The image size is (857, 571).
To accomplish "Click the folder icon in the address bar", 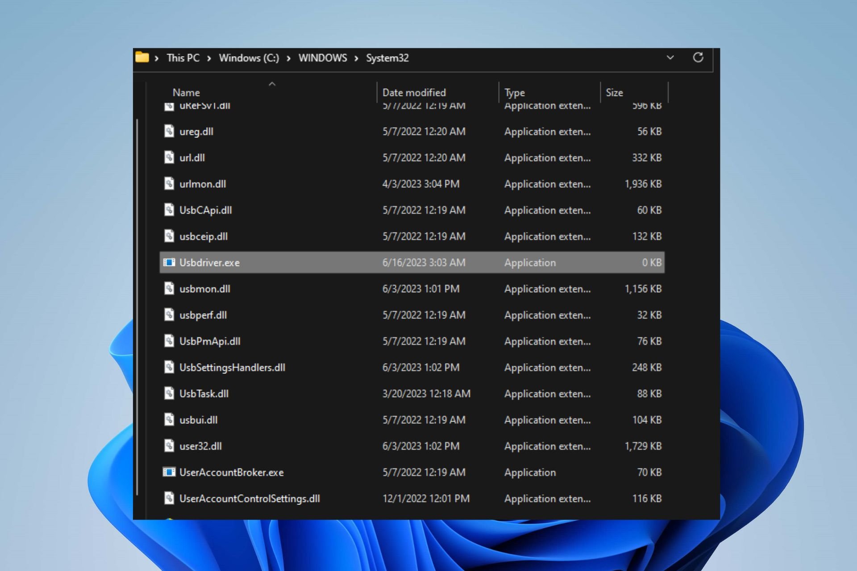I will [x=142, y=58].
